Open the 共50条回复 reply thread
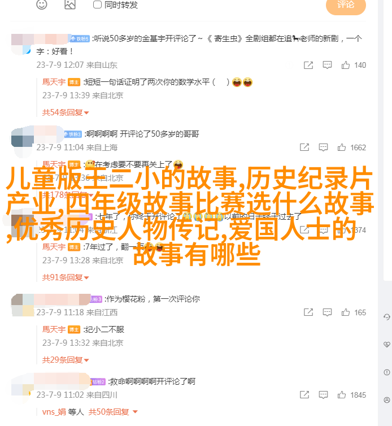The image size is (392, 426). point(113,412)
